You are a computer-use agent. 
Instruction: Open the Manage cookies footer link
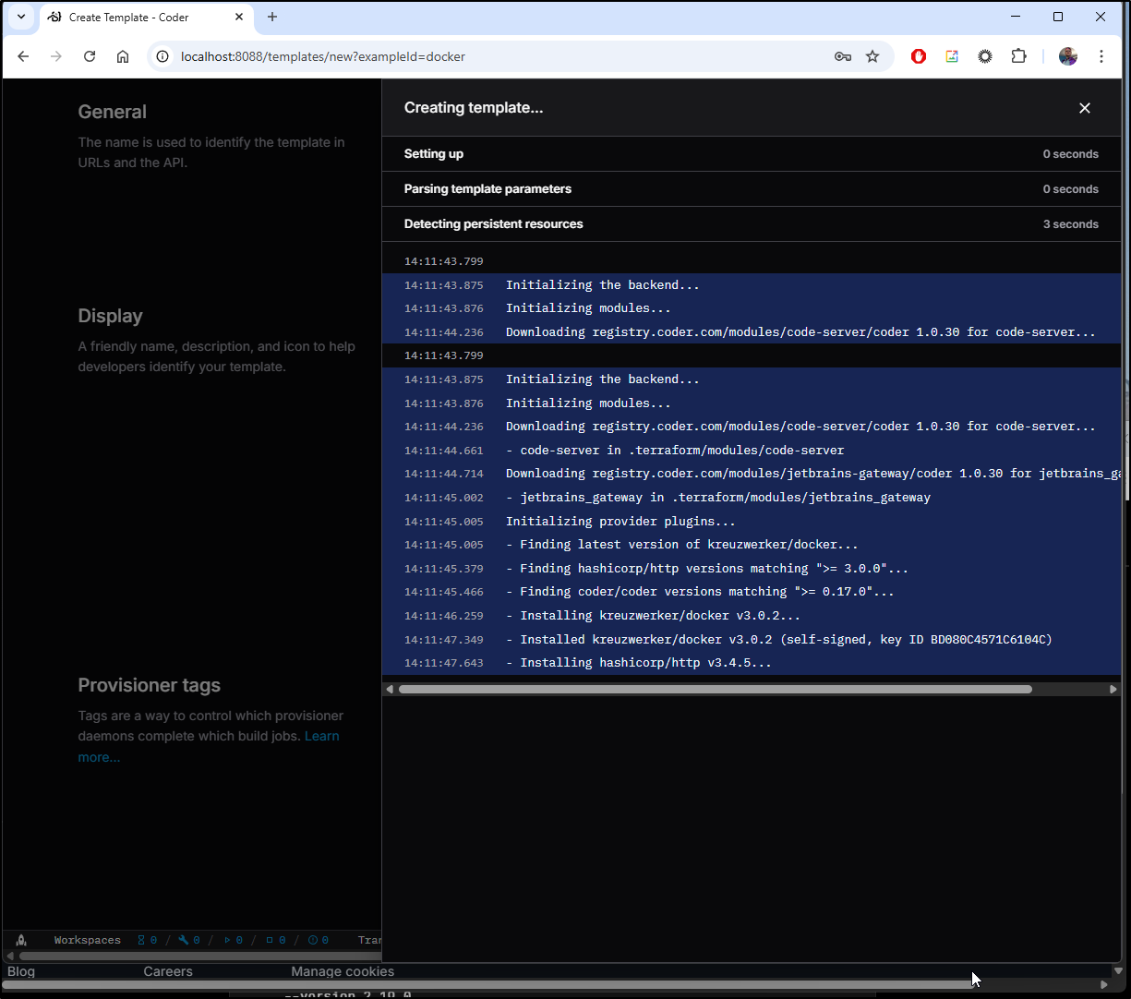click(343, 971)
